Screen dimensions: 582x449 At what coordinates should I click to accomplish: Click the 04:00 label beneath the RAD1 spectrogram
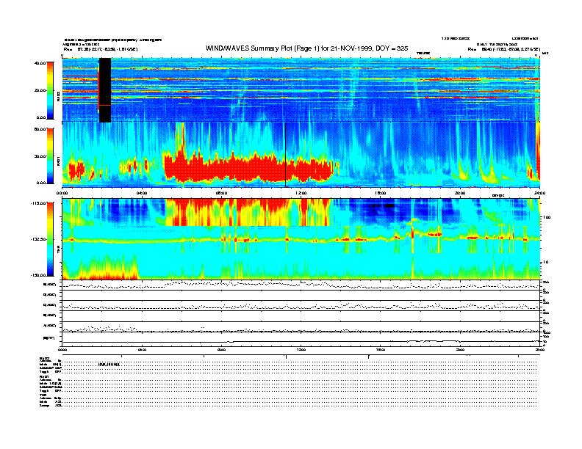pyautogui.click(x=142, y=193)
